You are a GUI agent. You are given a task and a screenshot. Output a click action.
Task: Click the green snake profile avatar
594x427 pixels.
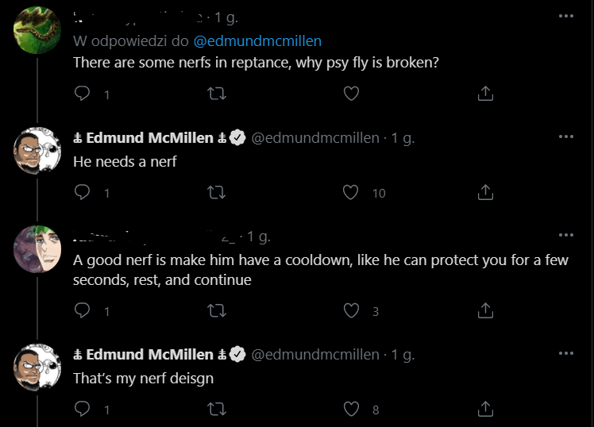point(37,30)
